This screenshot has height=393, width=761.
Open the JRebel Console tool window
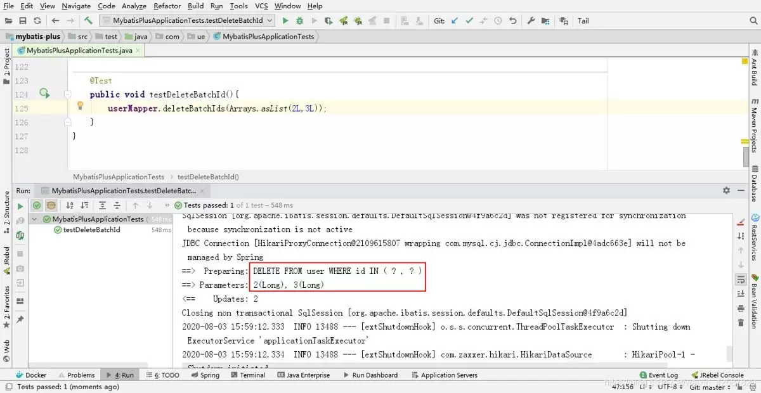coord(717,375)
